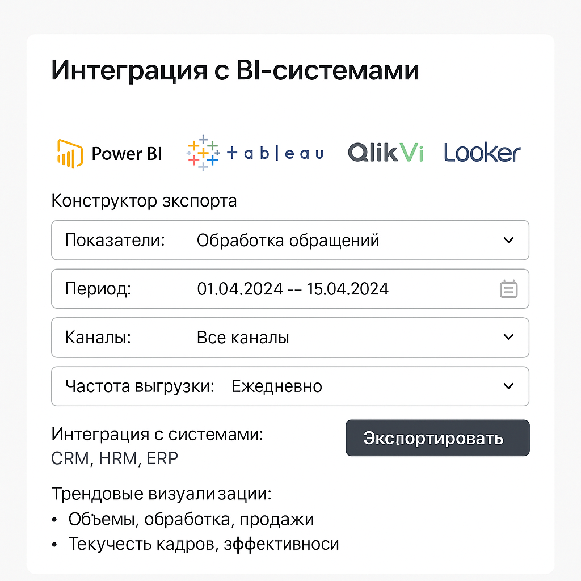Image resolution: width=581 pixels, height=581 pixels.
Task: Expand the Показатели dropdown chevron
Action: click(x=508, y=240)
